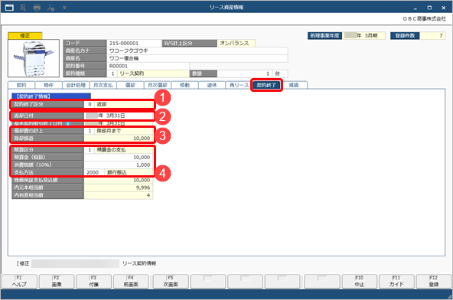Save with the F12 登録 button
The width and height of the screenshot is (453, 300).
(x=434, y=281)
